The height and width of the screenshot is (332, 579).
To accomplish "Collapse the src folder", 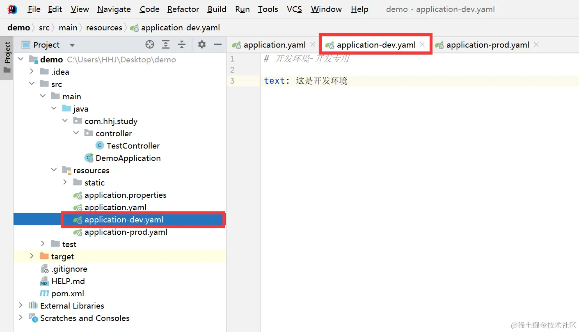I will tap(32, 84).
